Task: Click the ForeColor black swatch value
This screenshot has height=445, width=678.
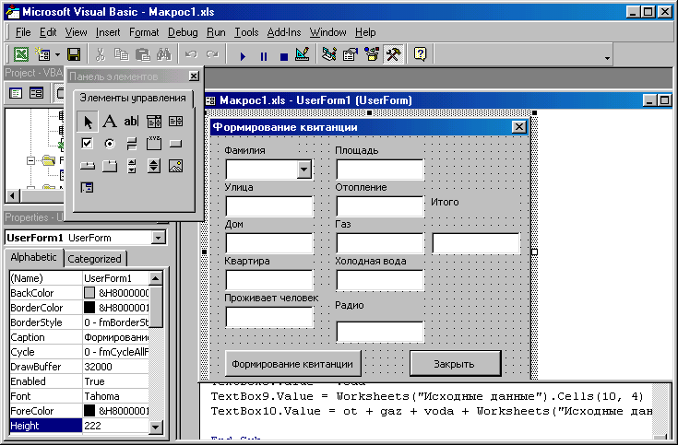Action: pyautogui.click(x=89, y=410)
